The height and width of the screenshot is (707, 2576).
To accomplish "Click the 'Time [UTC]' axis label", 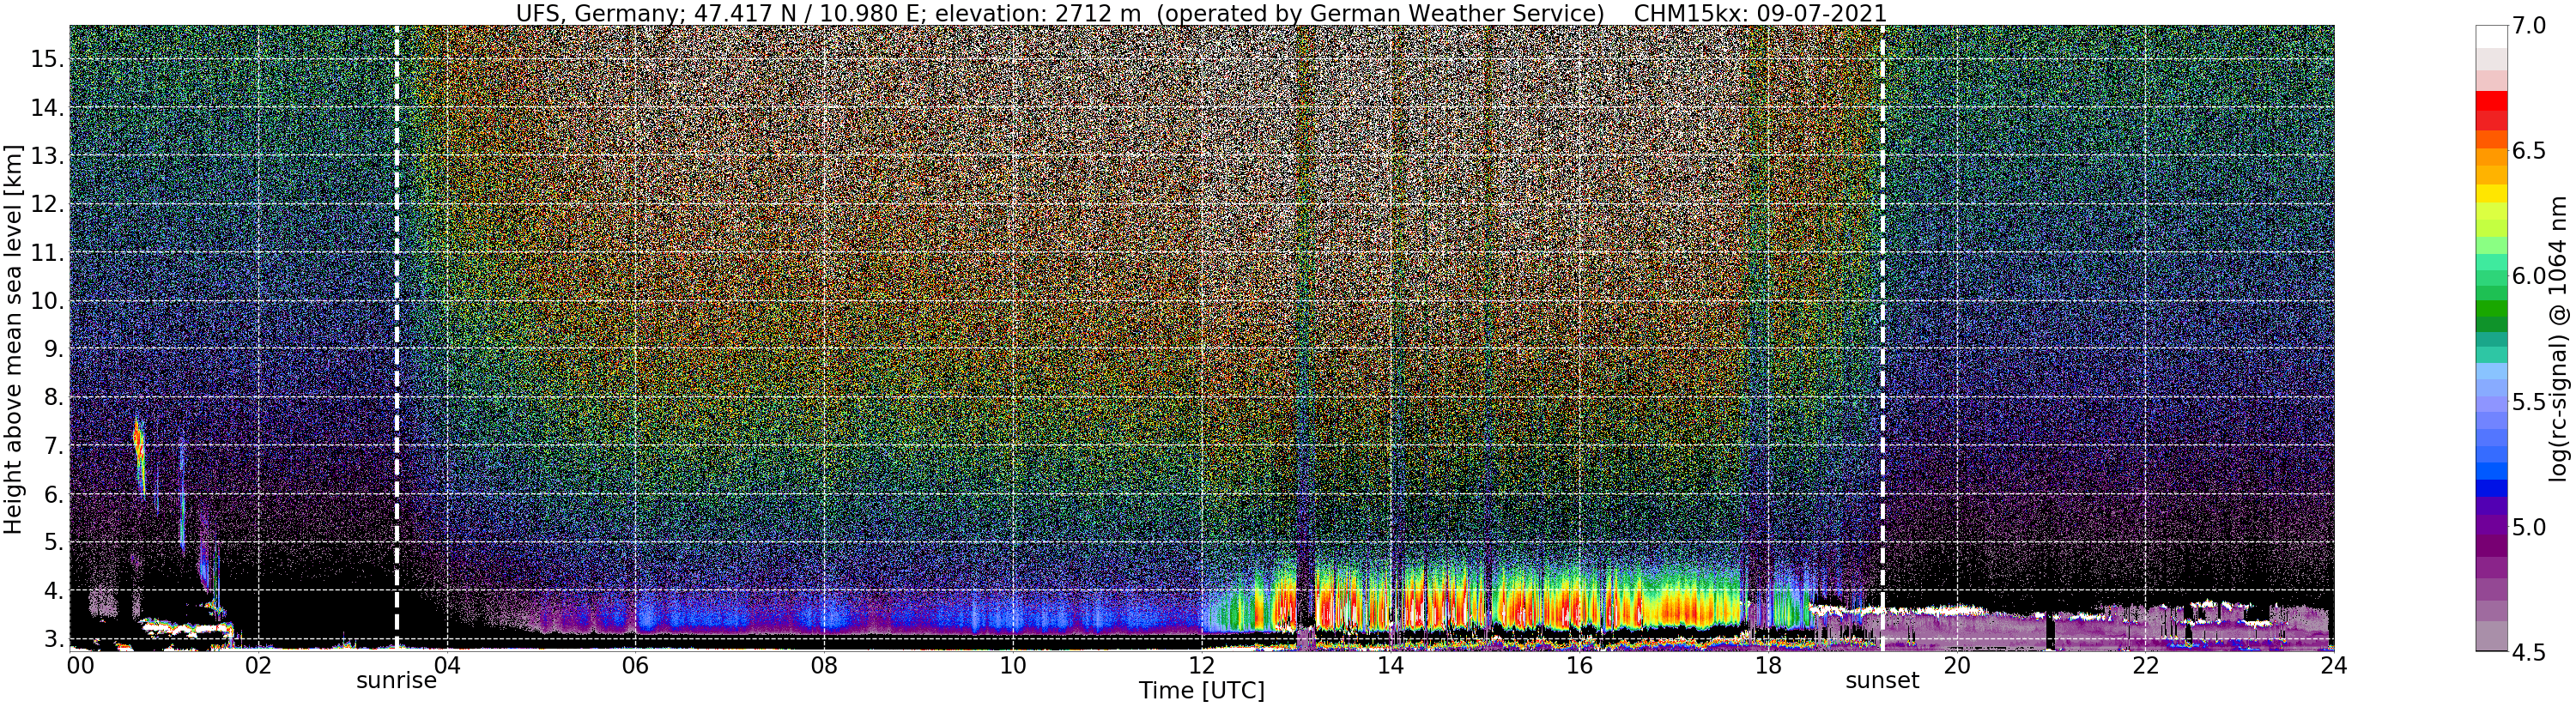I will coord(1201,691).
